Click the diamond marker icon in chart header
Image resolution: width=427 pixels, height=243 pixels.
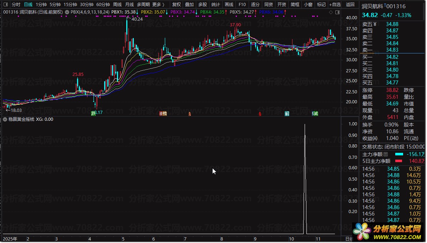[331, 12]
